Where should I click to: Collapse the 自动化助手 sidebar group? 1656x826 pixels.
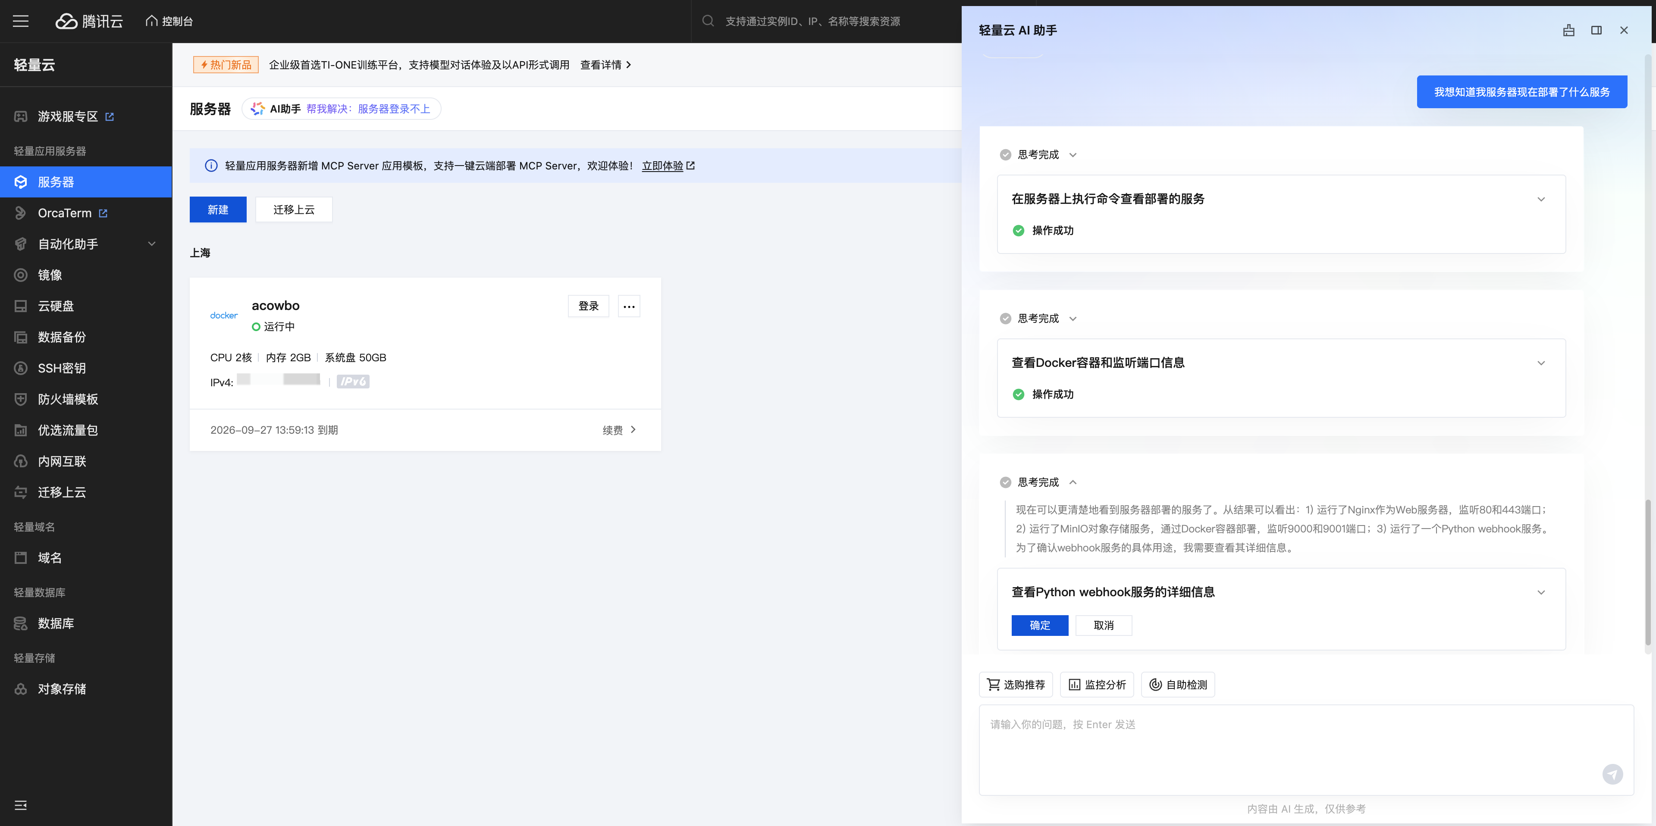pyautogui.click(x=152, y=244)
